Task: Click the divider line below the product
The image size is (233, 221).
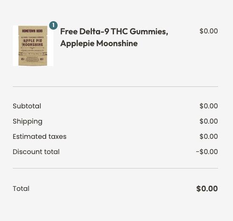Action: [116, 86]
